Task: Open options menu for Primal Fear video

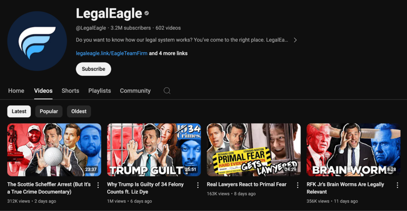Action: [x=297, y=185]
